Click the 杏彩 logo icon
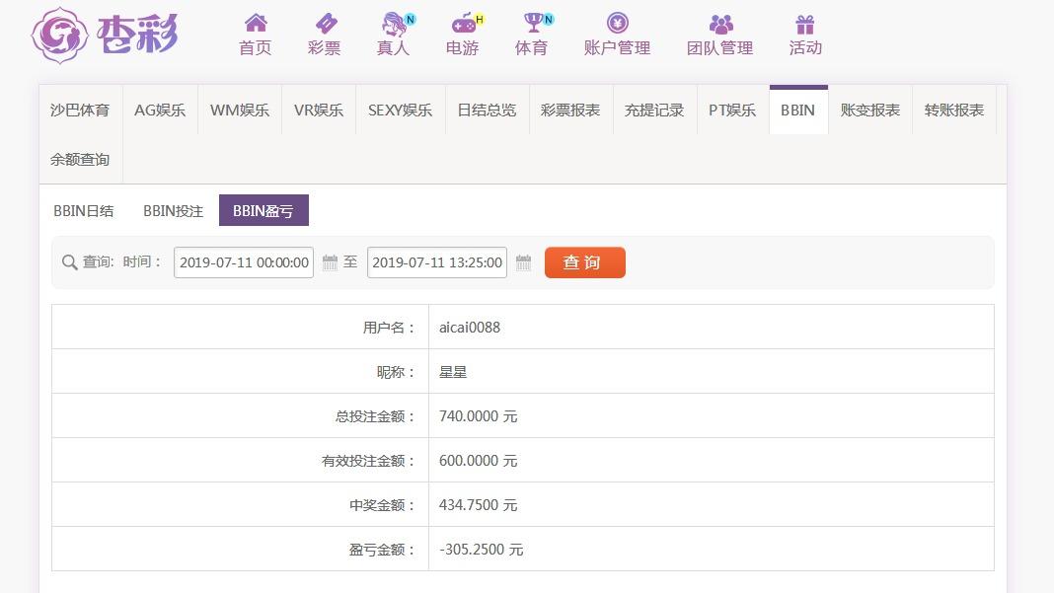Viewport: 1054px width, 593px height. [61, 35]
